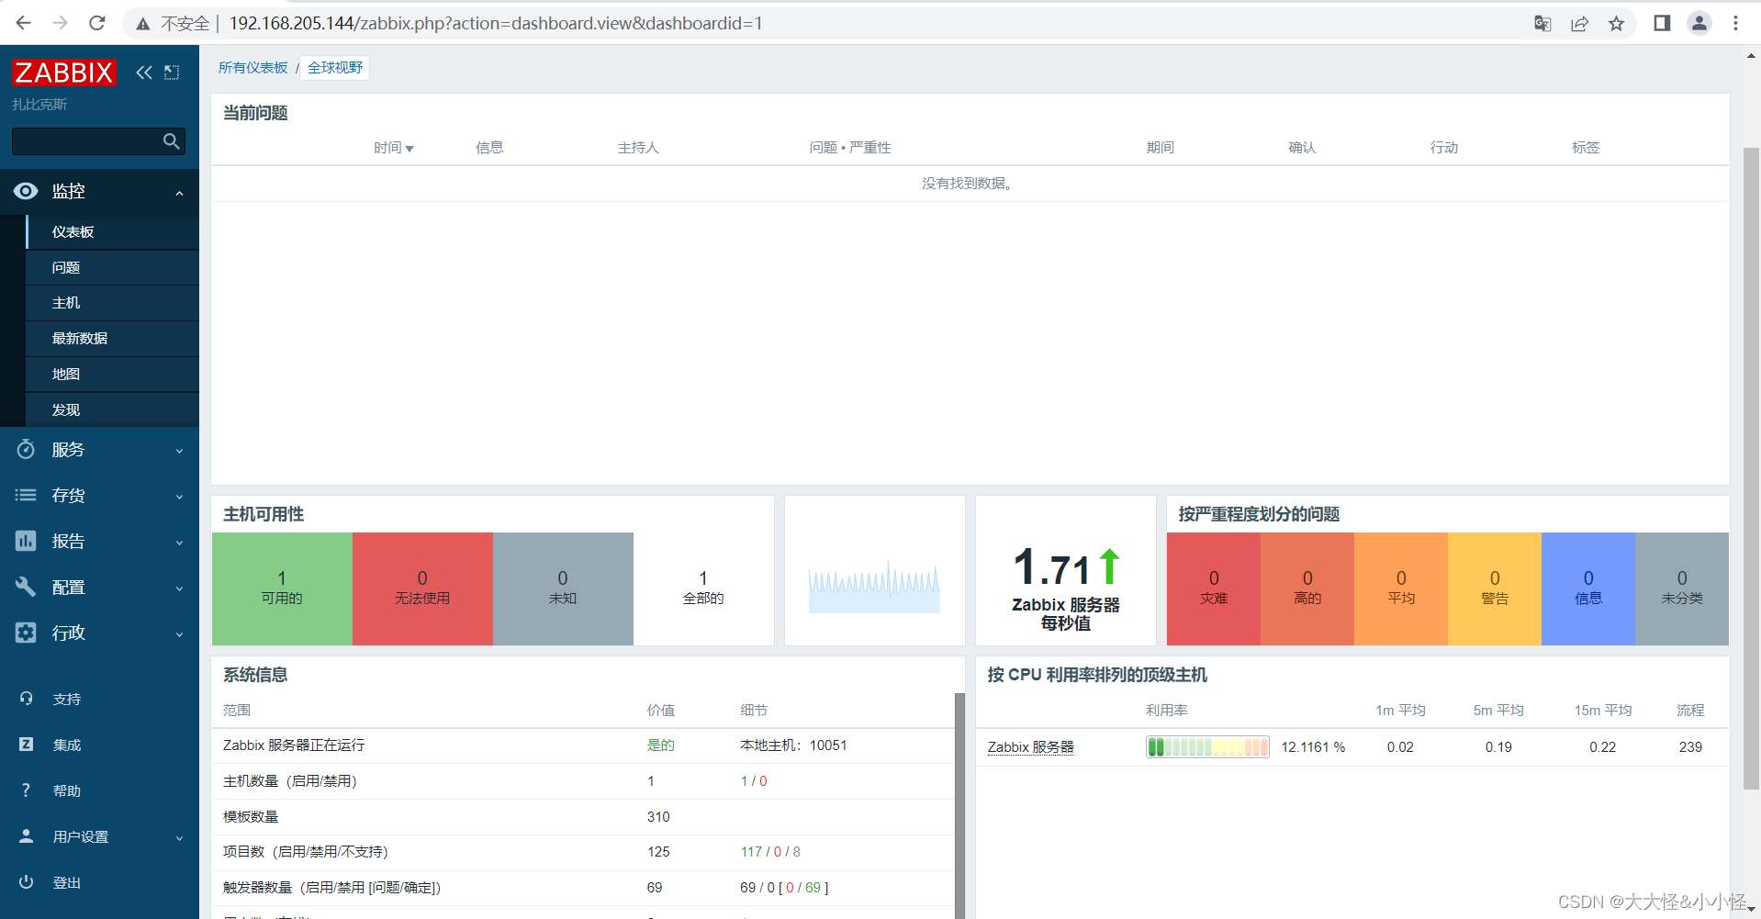Sort problems by the 时间 column header
This screenshot has height=919, width=1761.
(x=393, y=148)
